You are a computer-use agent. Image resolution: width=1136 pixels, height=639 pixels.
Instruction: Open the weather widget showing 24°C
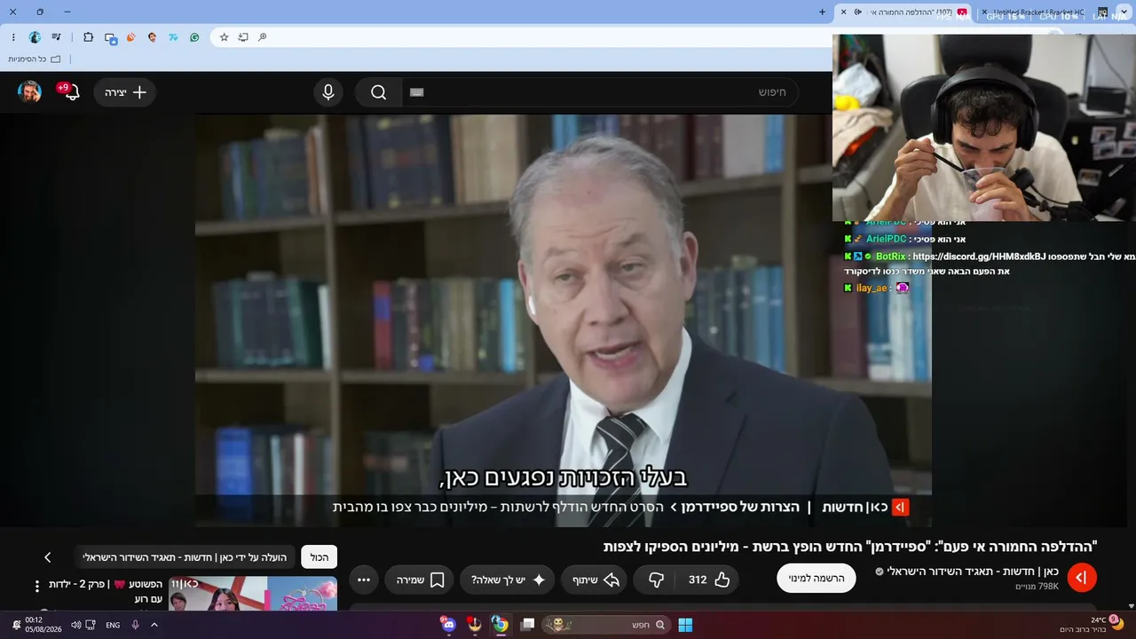coord(1092,625)
